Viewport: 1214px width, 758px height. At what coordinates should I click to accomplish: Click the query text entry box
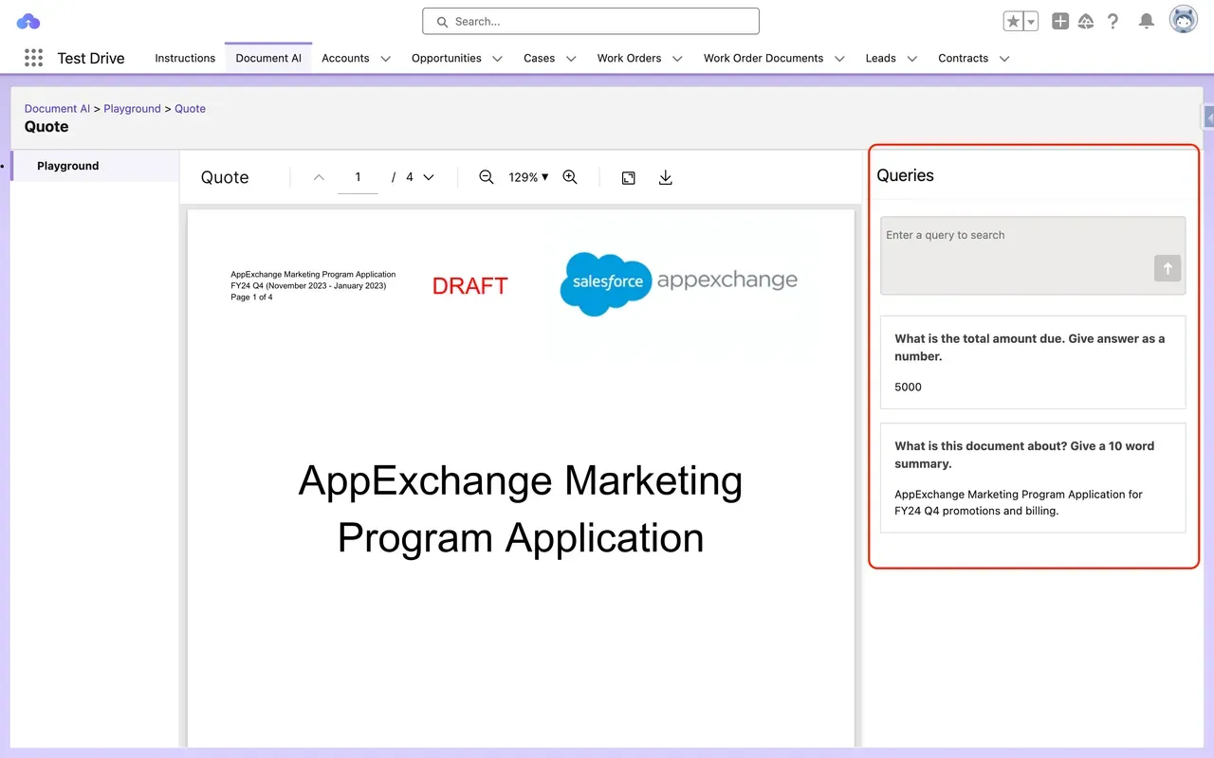click(x=1033, y=256)
